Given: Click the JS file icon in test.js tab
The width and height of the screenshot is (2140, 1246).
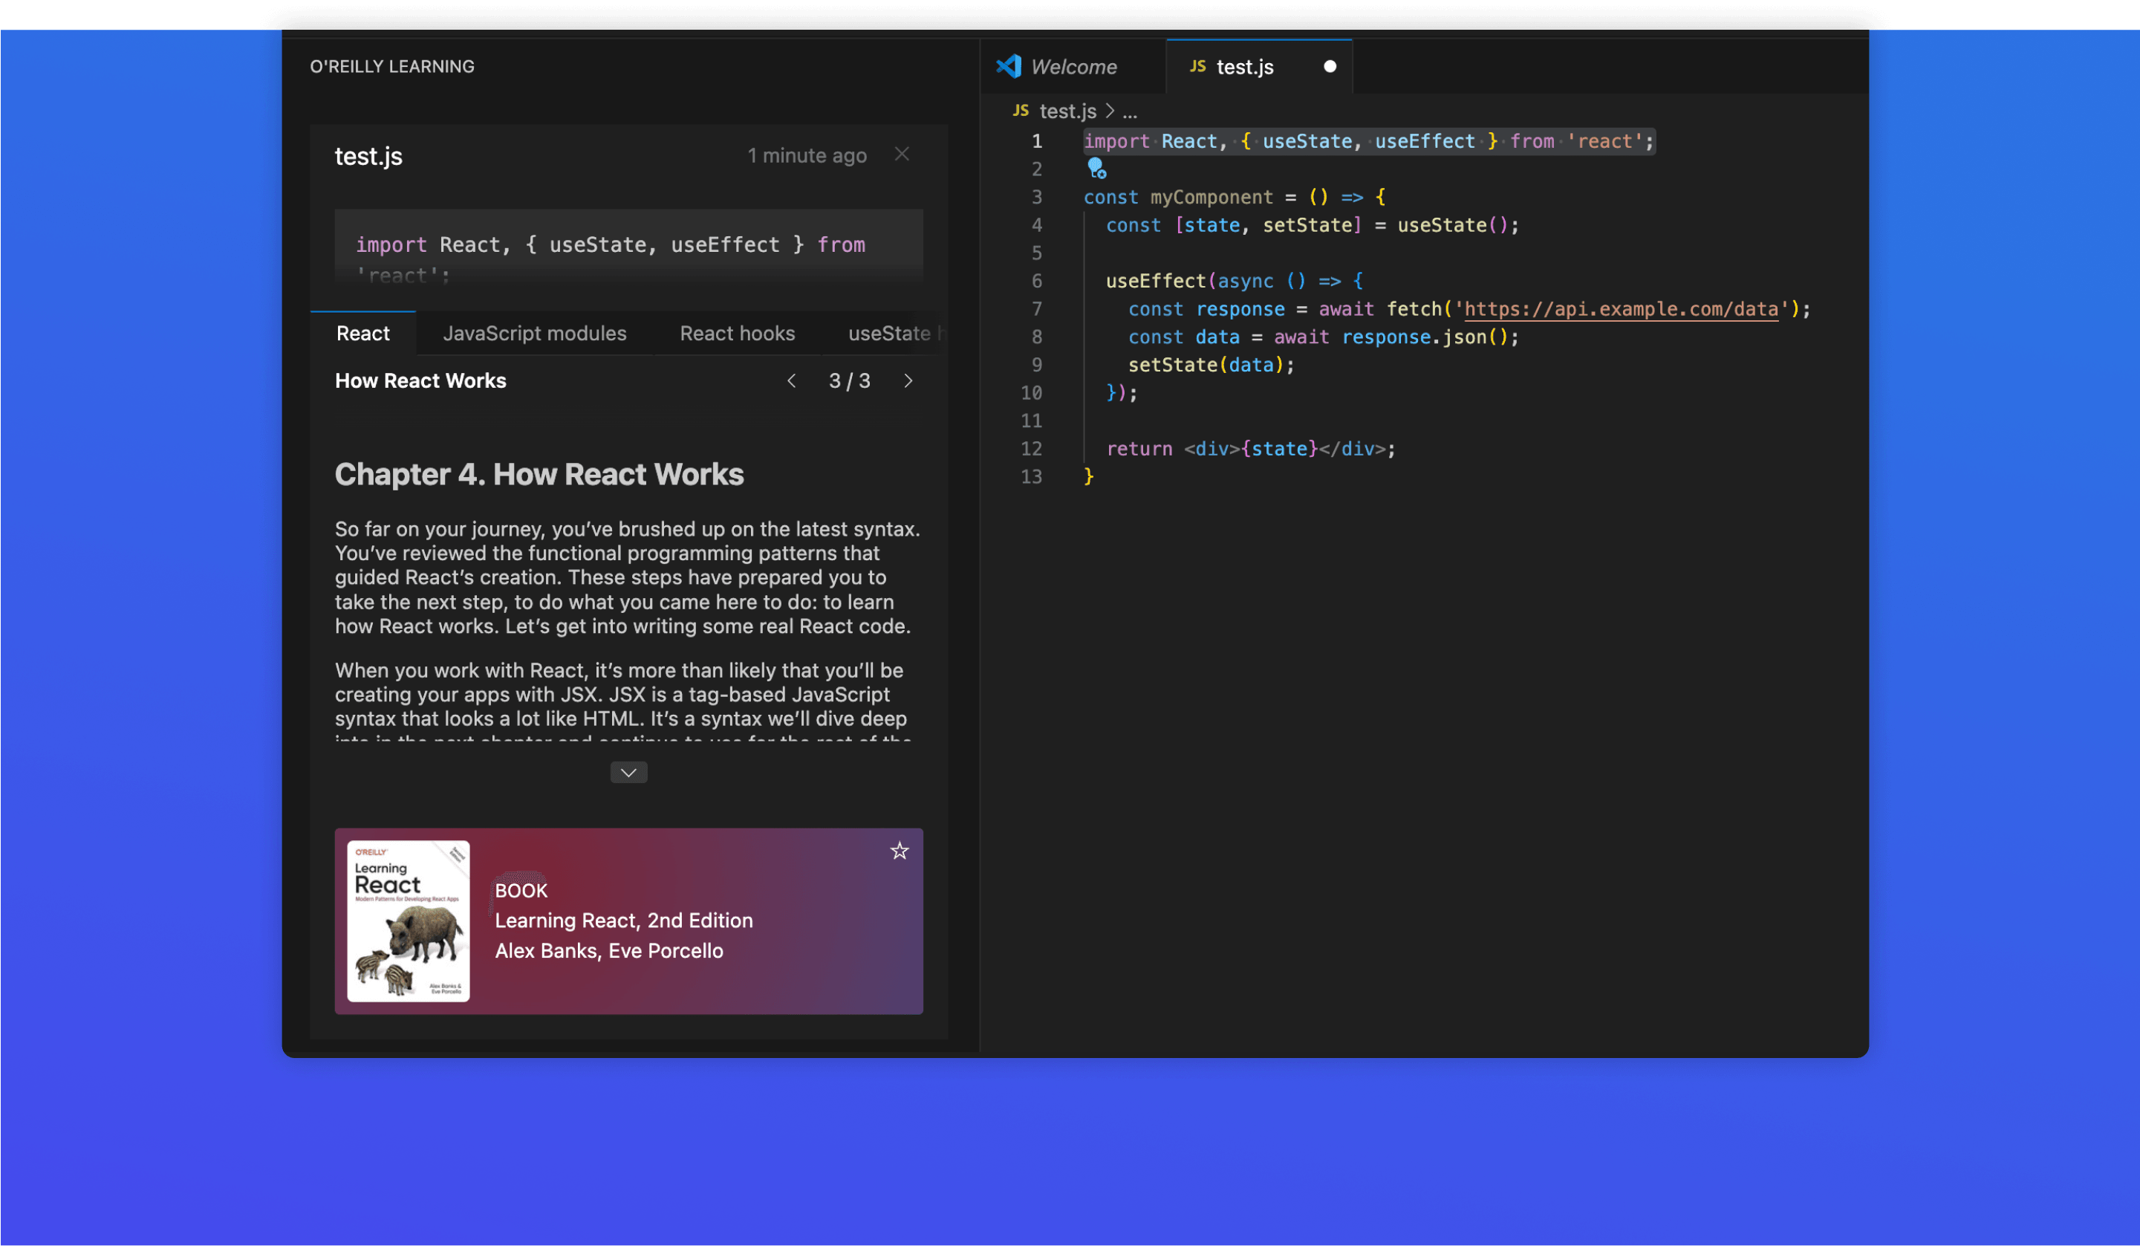Looking at the screenshot, I should [x=1197, y=66].
